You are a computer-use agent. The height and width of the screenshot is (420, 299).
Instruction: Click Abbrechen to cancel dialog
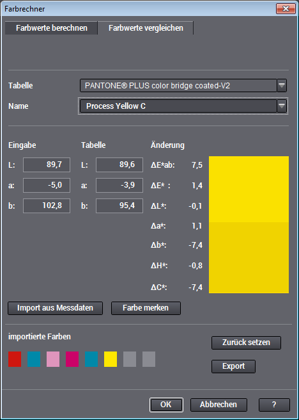coord(218,405)
